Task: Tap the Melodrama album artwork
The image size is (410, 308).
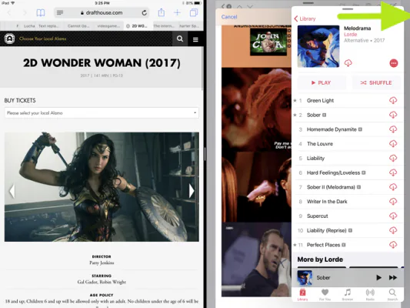Action: click(x=318, y=46)
